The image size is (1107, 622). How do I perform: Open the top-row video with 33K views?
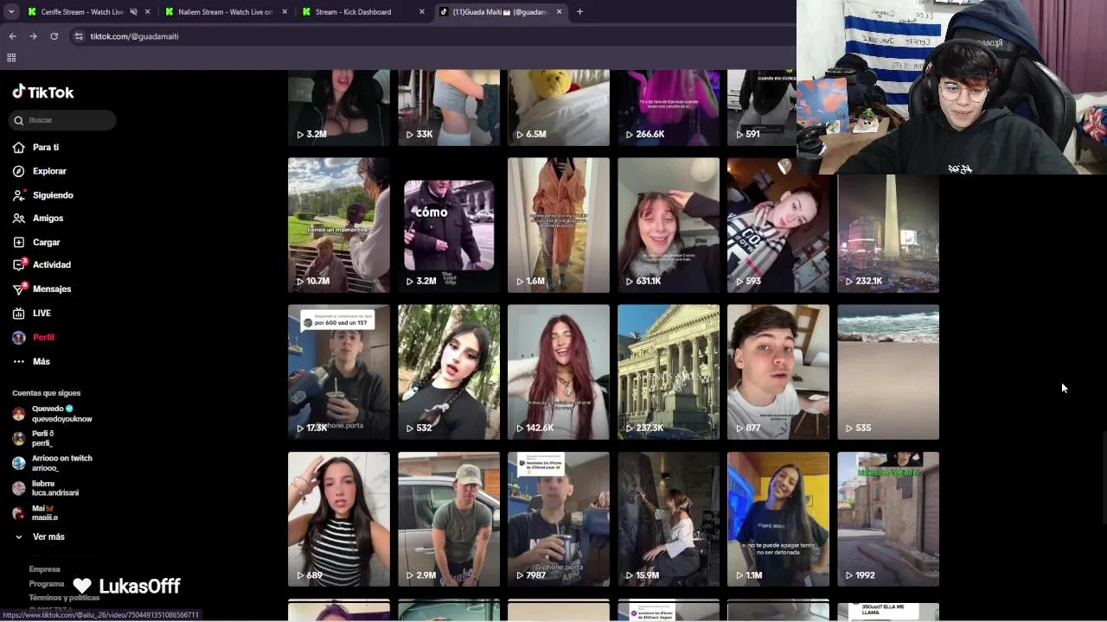(x=449, y=108)
